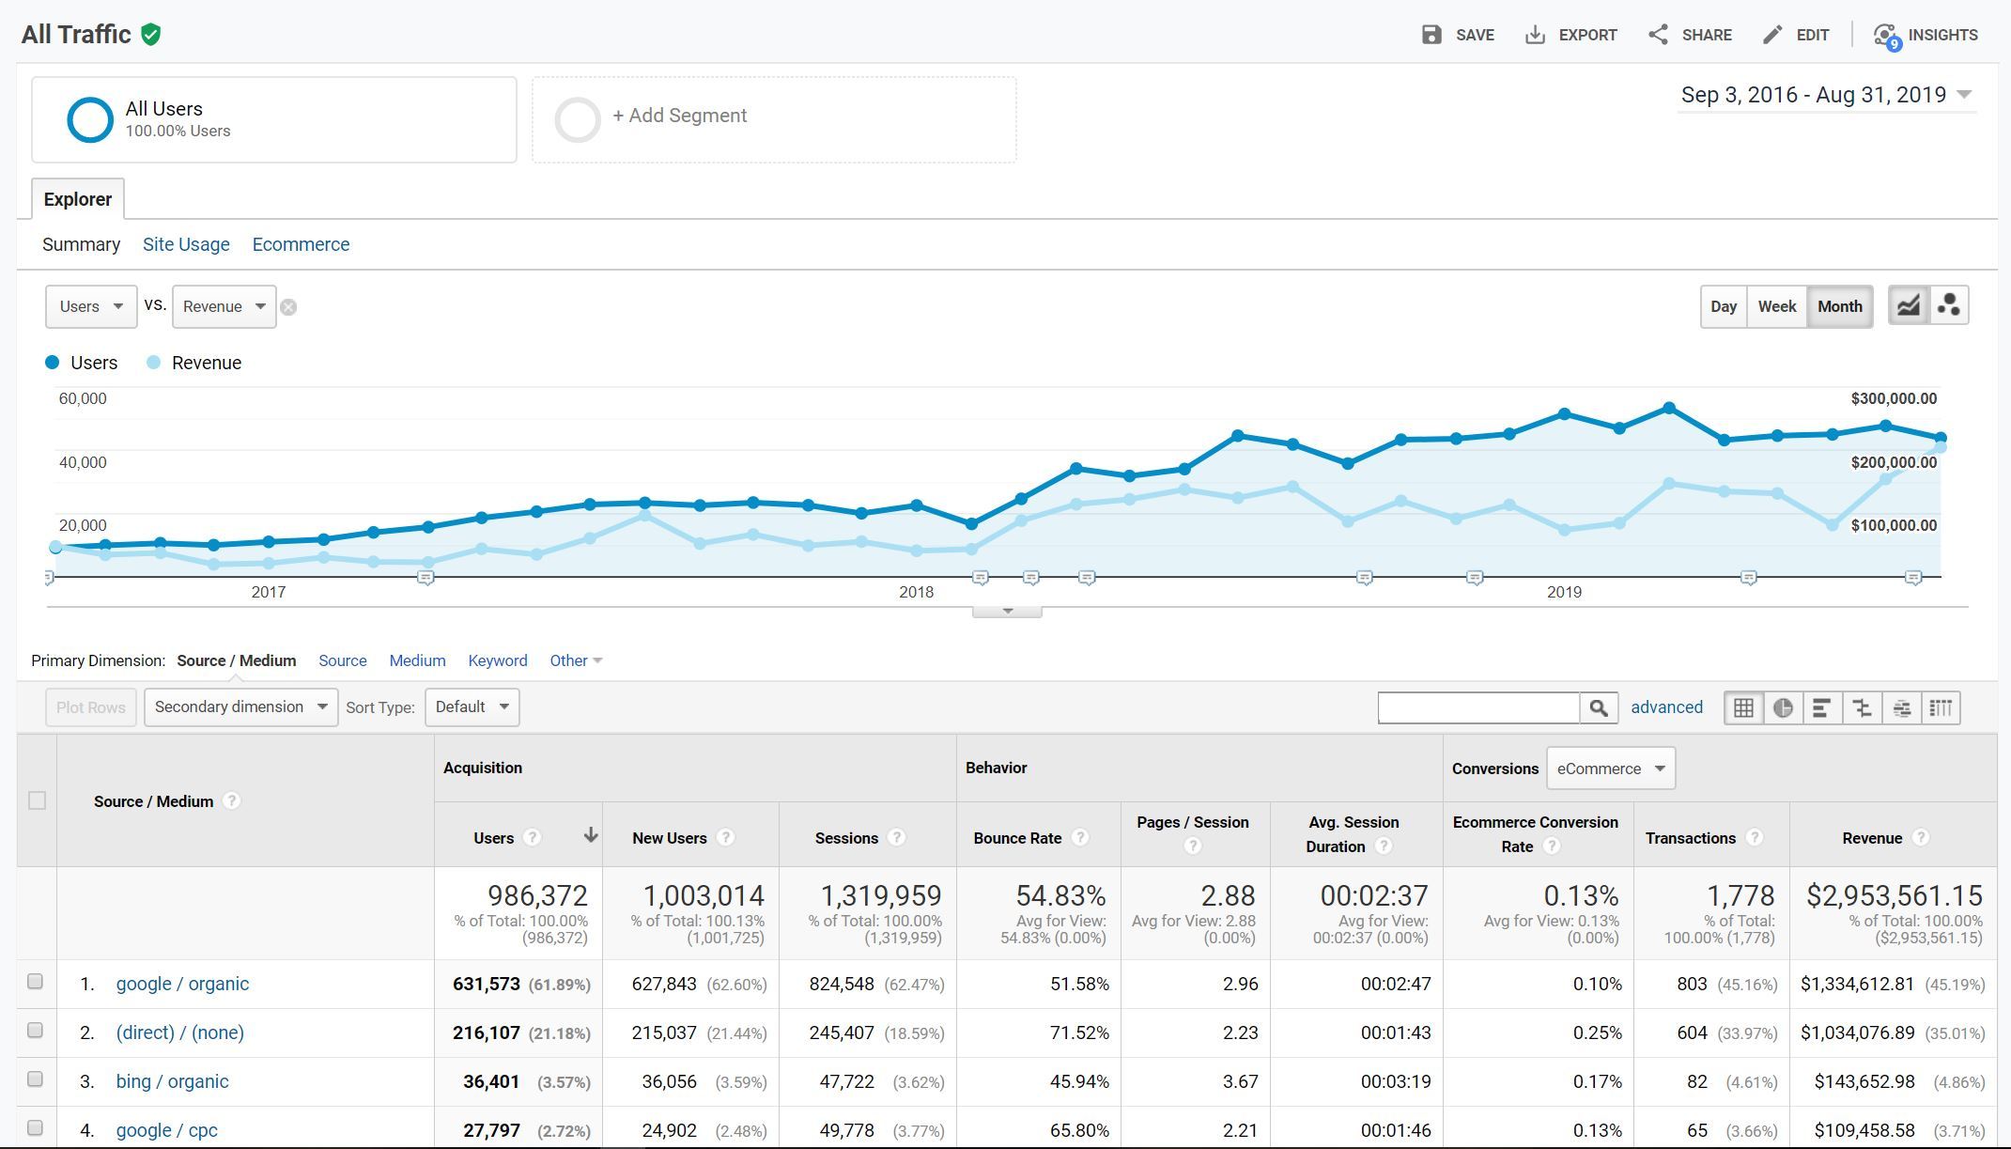
Task: Open the Secondary dimension dropdown
Action: coord(240,707)
